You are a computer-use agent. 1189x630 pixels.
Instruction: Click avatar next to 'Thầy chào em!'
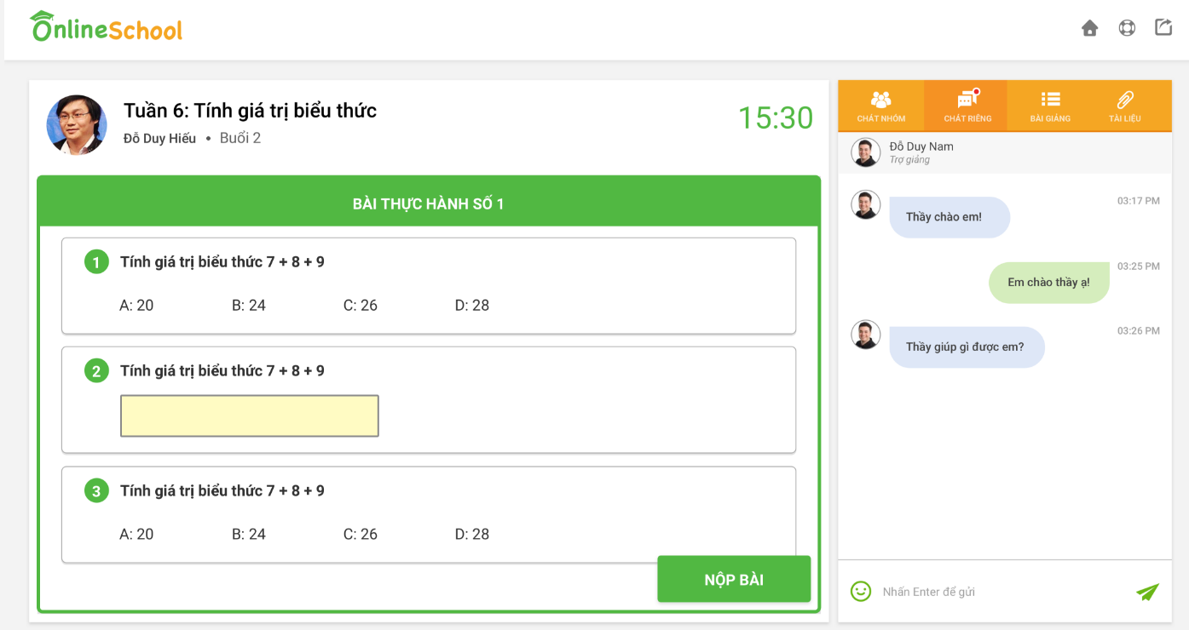pyautogui.click(x=865, y=205)
